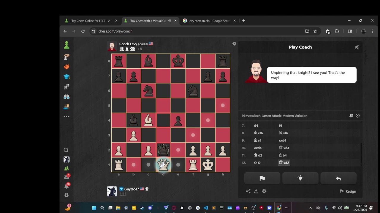380x213 pixels.
Task: Open Guyt6517 player profile name
Action: [x=132, y=189]
